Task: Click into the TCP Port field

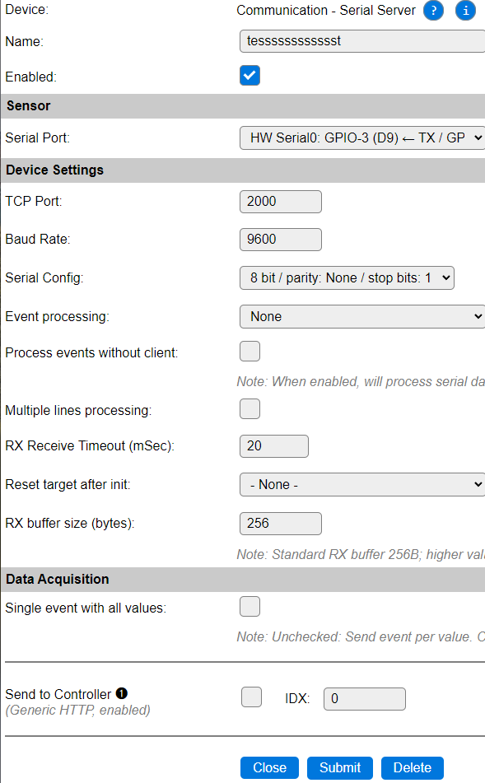Action: coord(281,201)
